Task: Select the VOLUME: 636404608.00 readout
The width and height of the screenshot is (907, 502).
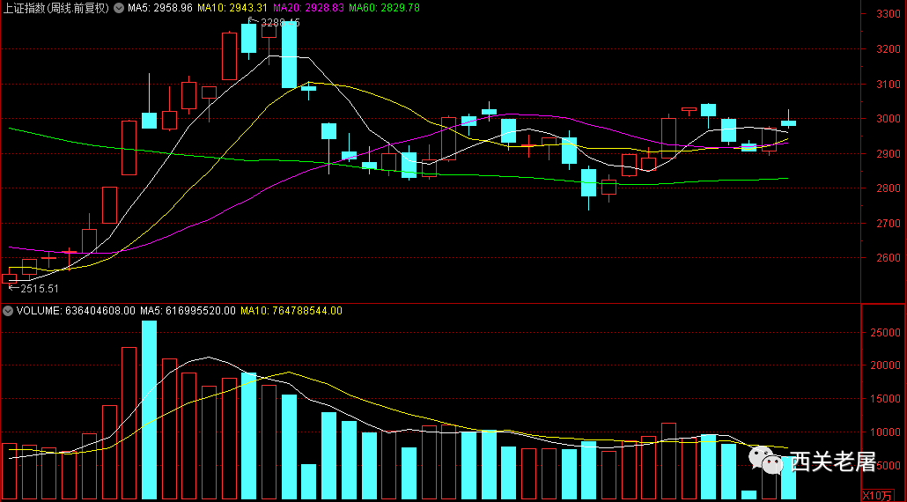Action: pos(76,311)
